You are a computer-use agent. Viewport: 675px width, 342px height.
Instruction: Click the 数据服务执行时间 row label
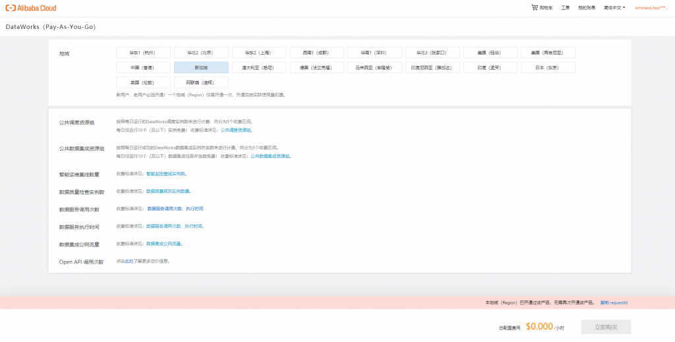(79, 227)
